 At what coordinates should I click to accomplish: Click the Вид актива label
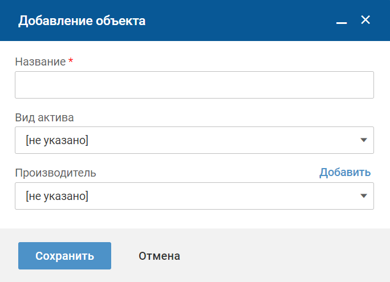point(44,117)
